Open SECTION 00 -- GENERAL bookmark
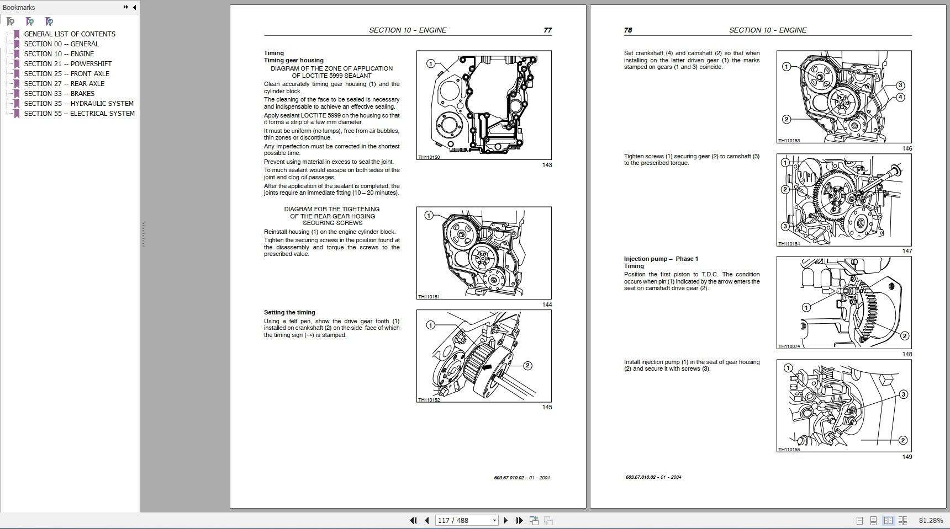The height and width of the screenshot is (529, 950). [61, 44]
